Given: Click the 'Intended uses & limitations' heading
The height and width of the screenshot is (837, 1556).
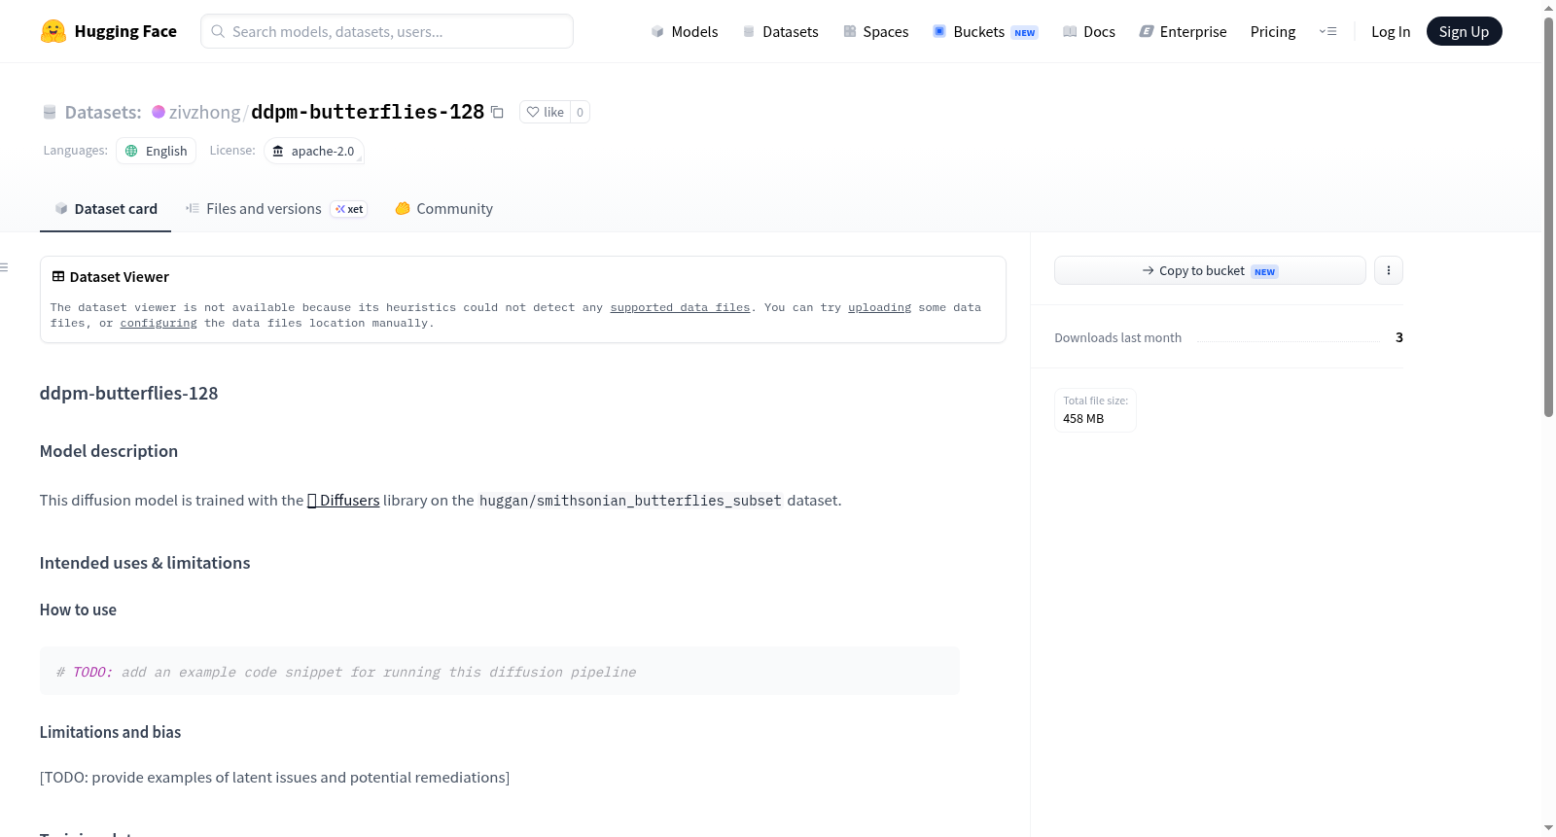Looking at the screenshot, I should pos(145,563).
